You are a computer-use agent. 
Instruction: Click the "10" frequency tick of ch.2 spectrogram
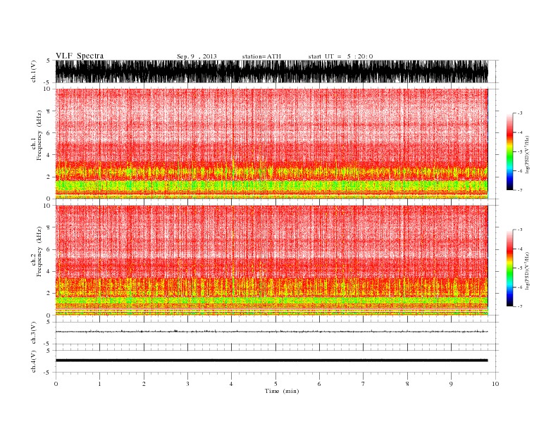pyautogui.click(x=47, y=206)
